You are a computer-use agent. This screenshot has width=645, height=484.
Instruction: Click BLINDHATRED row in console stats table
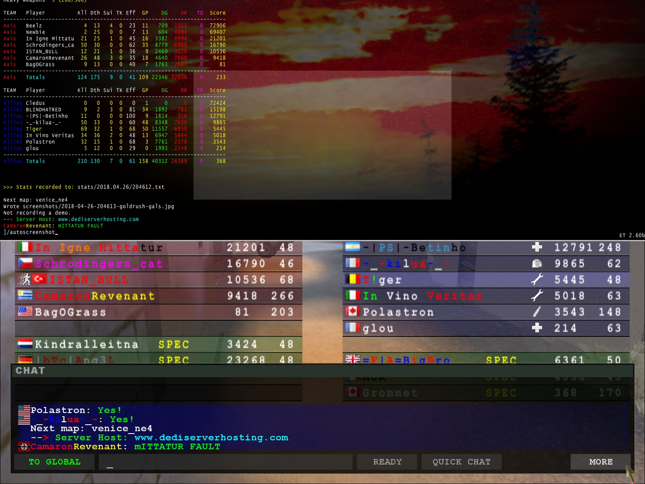pos(114,110)
